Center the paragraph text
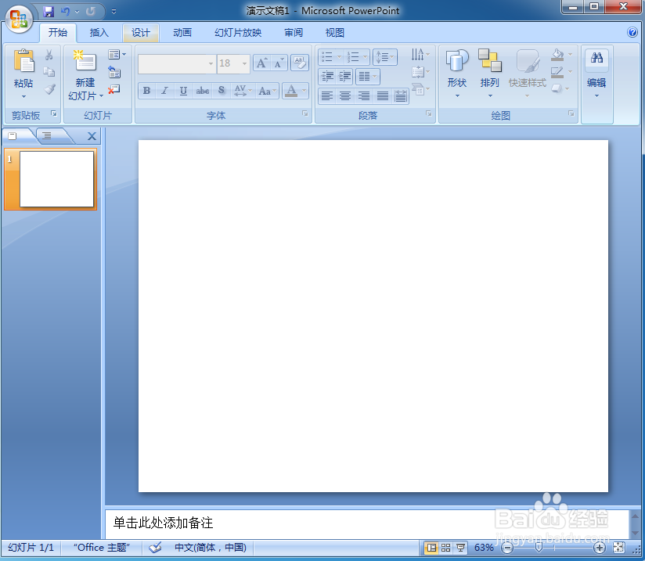This screenshot has width=645, height=561. tap(345, 96)
